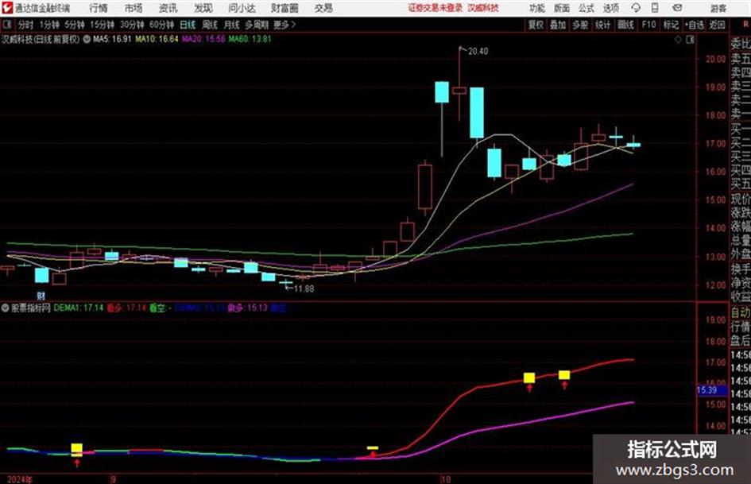This screenshot has height=484, width=751.
Task: Click the side panel toggle icon beside diamond
Action: (x=690, y=40)
